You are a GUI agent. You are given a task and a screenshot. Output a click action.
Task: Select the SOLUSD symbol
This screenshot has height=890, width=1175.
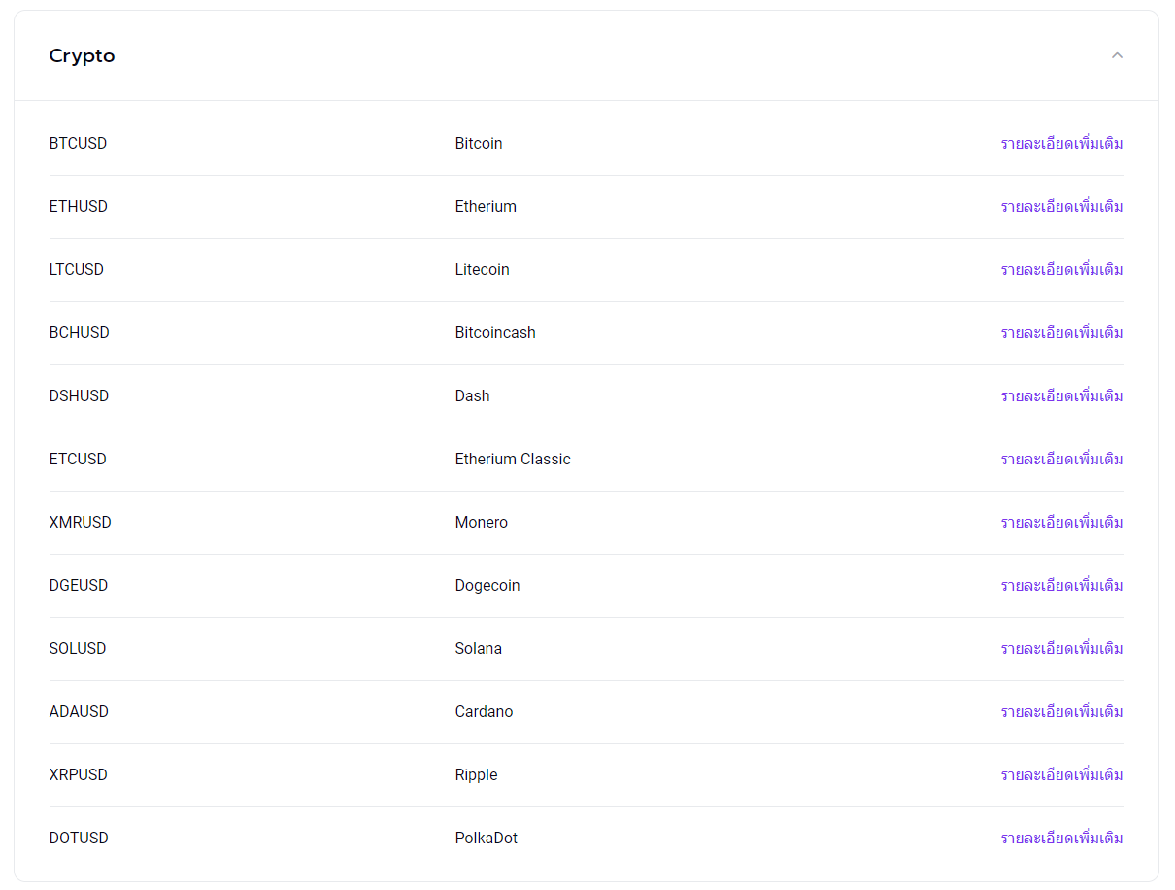[78, 649]
